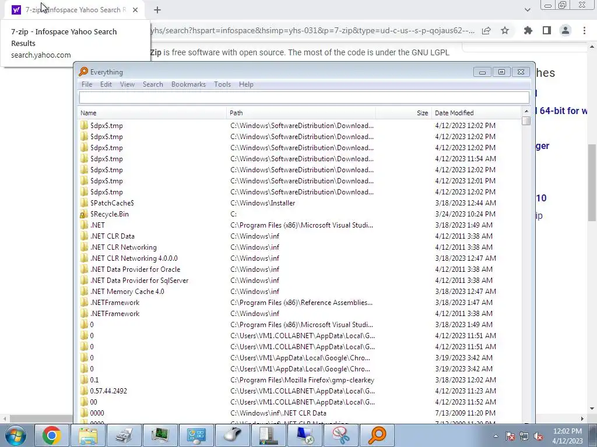Screen dimensions: 597x447
Task: Open the server tower taskbar icon
Action: 269,435
